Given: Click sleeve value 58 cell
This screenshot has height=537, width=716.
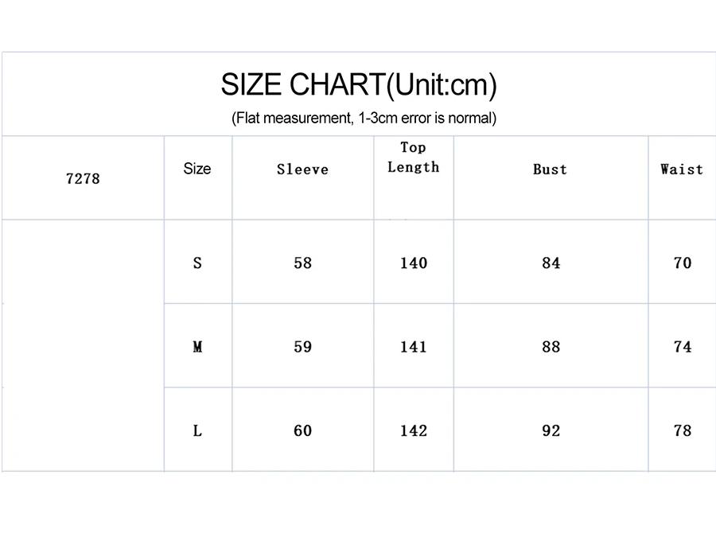Looking at the screenshot, I should click(302, 263).
